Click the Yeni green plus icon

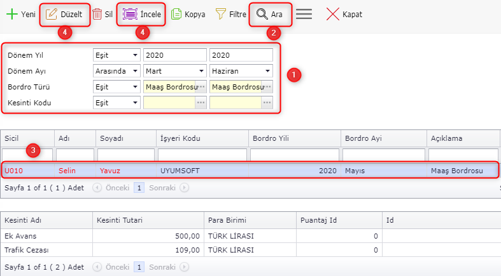11,14
